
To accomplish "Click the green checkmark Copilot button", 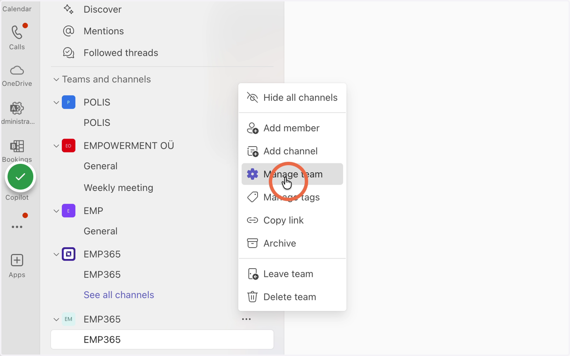I will (x=20, y=177).
